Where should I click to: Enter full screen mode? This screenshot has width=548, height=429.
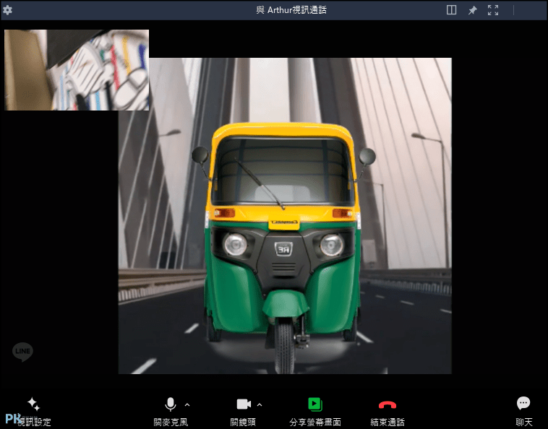pyautogui.click(x=493, y=10)
